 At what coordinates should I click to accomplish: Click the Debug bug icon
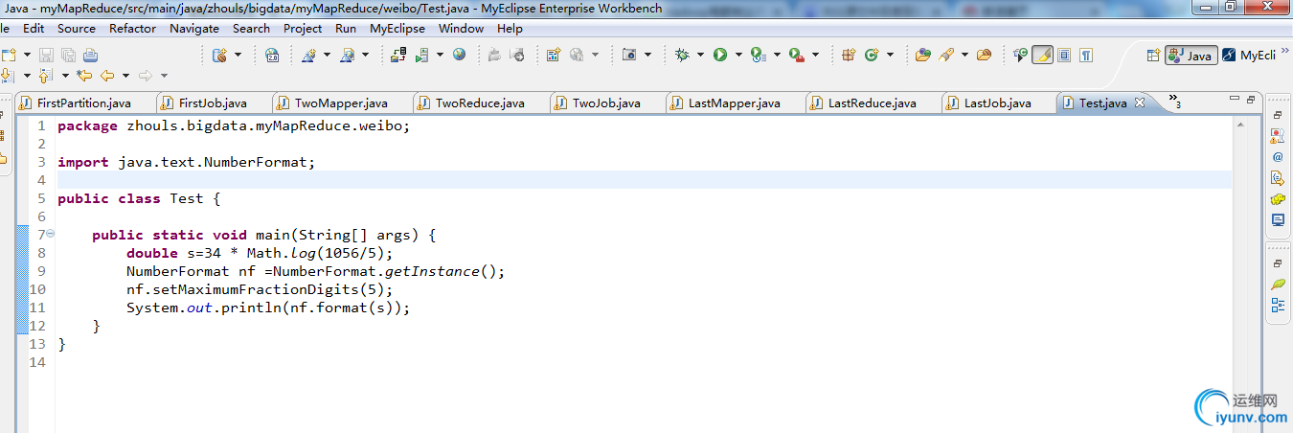point(682,55)
